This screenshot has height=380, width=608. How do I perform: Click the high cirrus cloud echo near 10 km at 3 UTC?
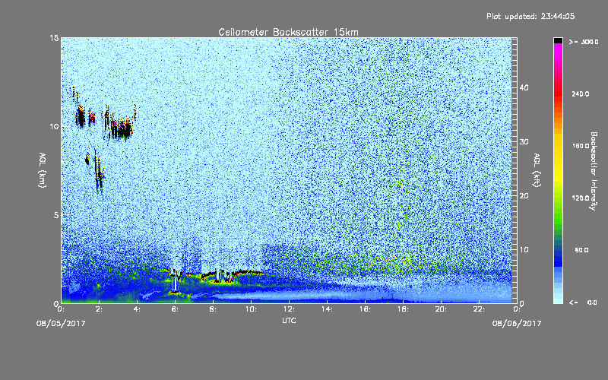pos(120,128)
